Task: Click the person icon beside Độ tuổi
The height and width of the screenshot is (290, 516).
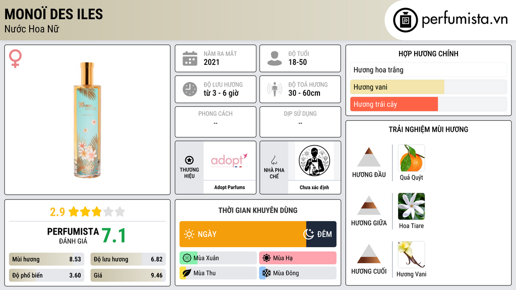Action: coord(275,58)
